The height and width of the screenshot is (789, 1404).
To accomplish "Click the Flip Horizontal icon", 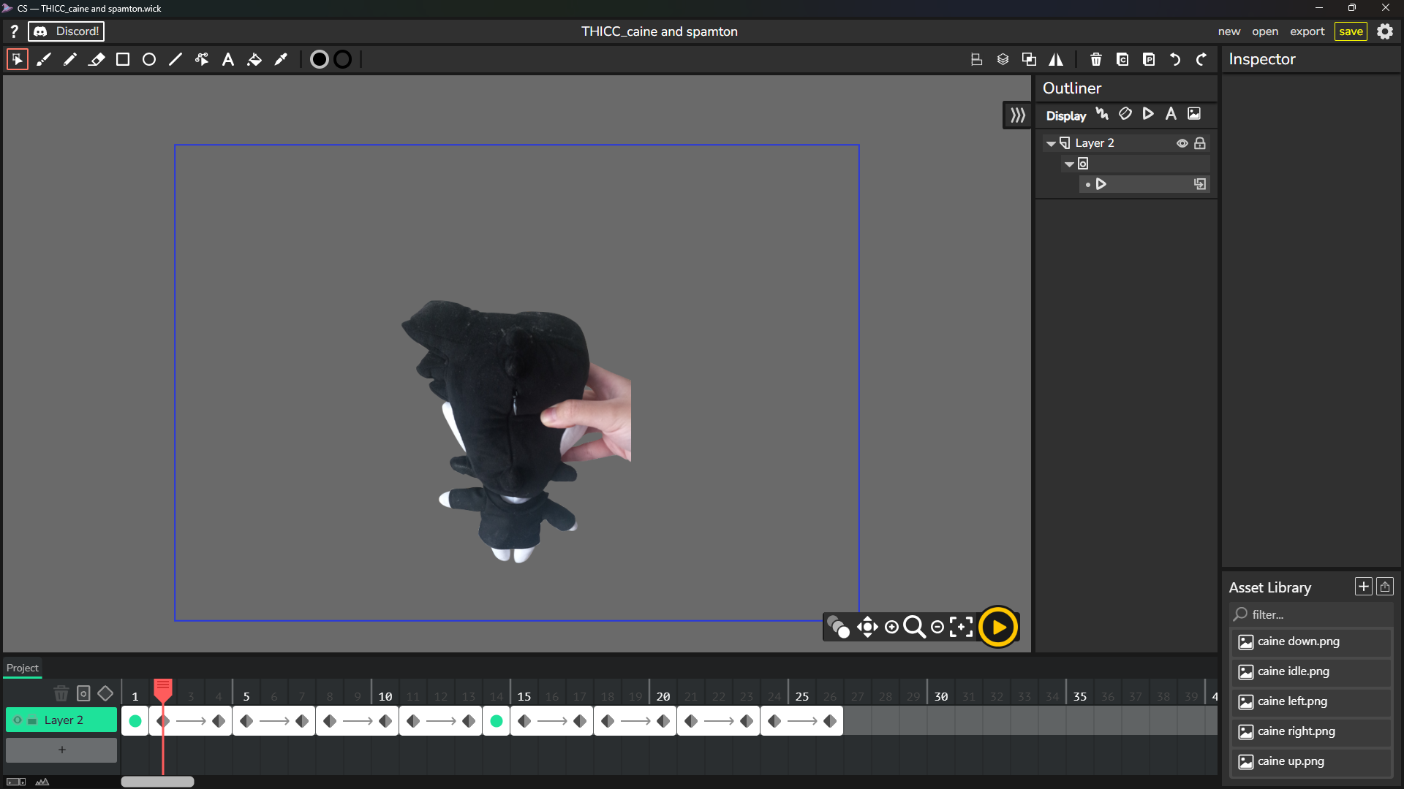I will tap(1056, 60).
